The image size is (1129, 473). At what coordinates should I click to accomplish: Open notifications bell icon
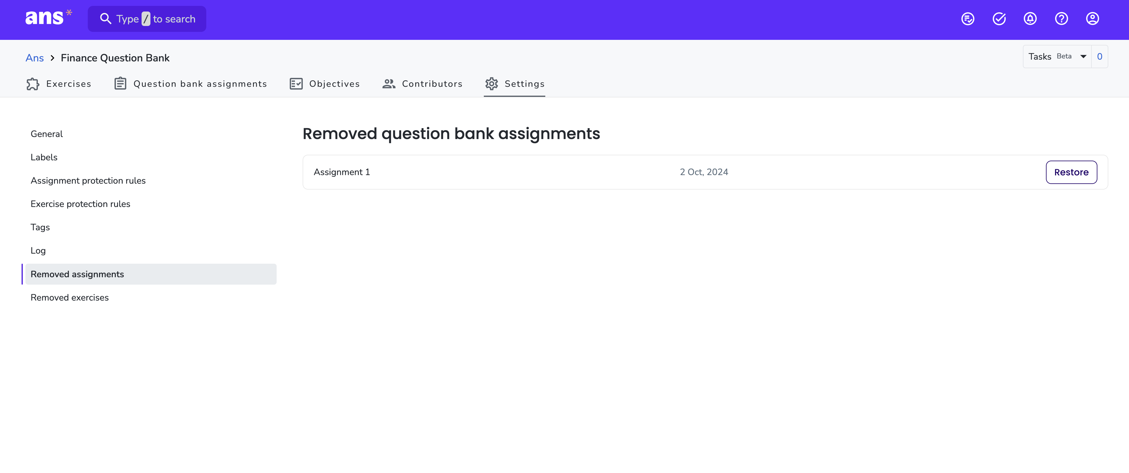click(x=1030, y=19)
